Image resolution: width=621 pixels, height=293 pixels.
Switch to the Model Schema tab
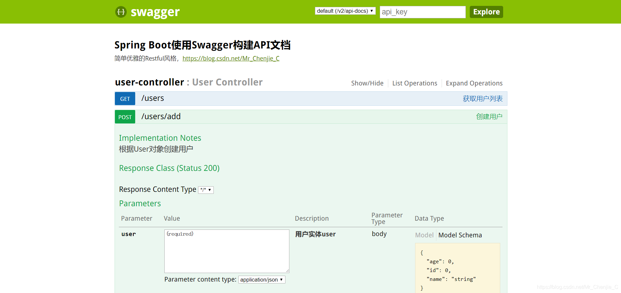coord(460,235)
